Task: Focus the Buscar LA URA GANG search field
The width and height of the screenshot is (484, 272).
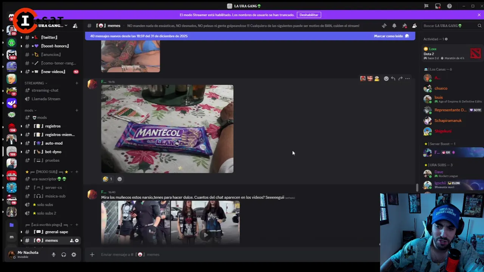Action: coord(452,26)
